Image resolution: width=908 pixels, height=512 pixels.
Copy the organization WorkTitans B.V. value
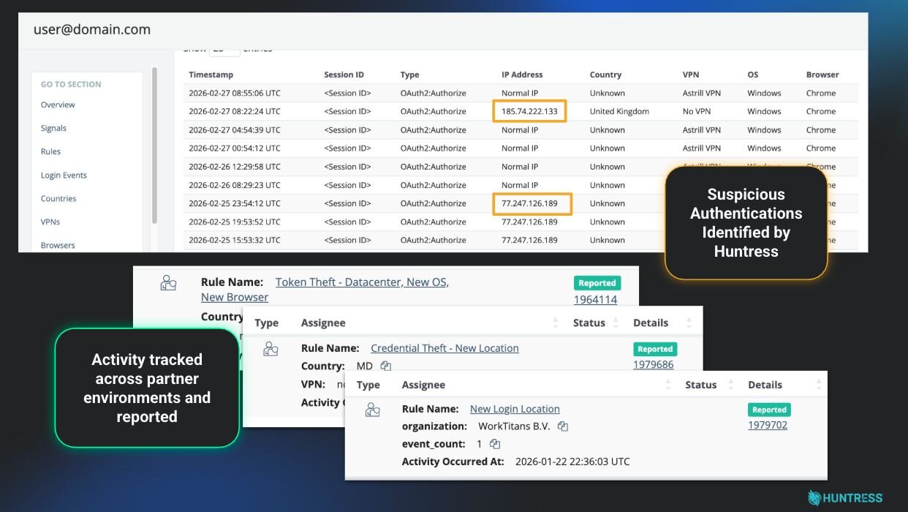coord(563,426)
